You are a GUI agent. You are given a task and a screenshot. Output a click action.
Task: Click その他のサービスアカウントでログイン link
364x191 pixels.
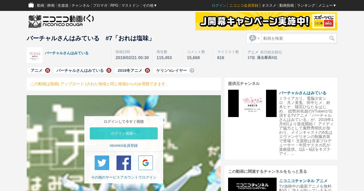click(x=124, y=177)
